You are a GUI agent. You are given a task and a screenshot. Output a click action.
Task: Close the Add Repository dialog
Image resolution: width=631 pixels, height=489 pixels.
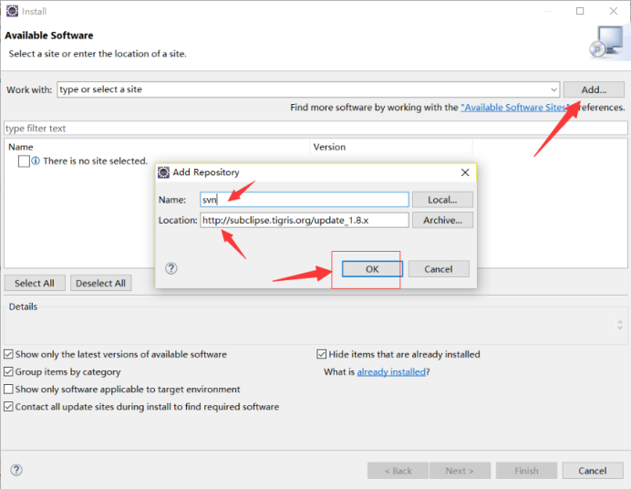pyautogui.click(x=465, y=172)
